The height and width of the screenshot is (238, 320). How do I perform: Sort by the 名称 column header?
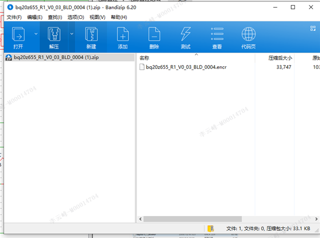click(x=144, y=58)
